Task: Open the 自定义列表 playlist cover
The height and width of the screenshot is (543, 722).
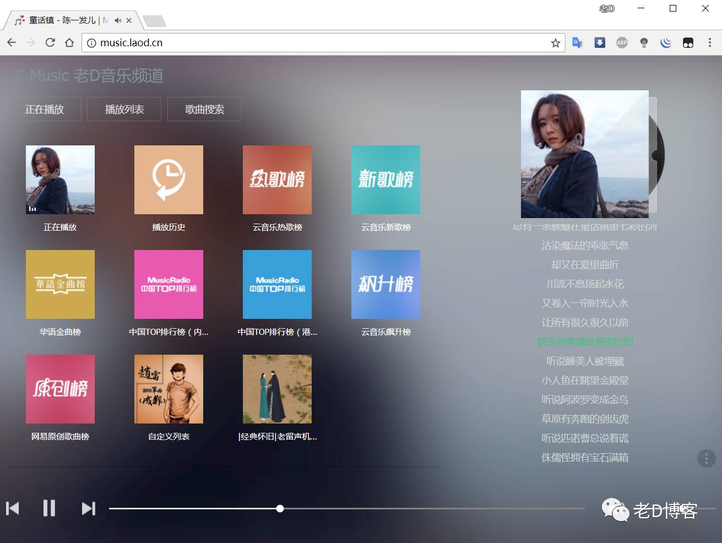Action: pyautogui.click(x=169, y=389)
